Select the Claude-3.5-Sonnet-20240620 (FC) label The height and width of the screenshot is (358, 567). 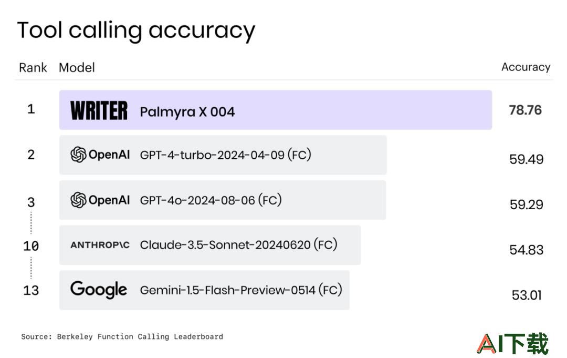239,245
